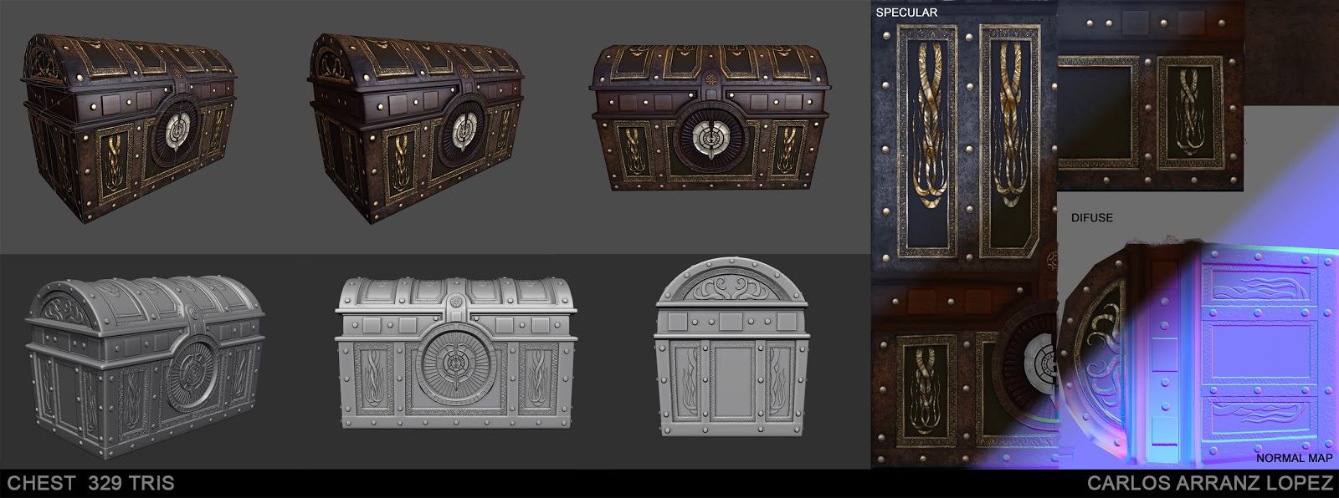Image resolution: width=1339 pixels, height=498 pixels.
Task: Click the DIFUSE label
Action: pos(1092,218)
